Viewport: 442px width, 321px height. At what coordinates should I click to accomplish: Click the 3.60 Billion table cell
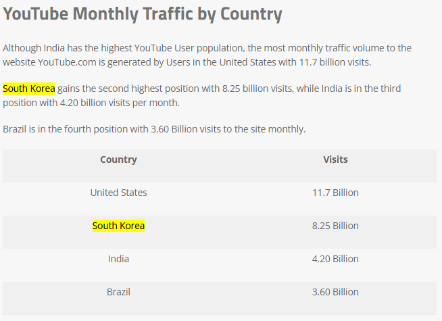click(x=335, y=292)
